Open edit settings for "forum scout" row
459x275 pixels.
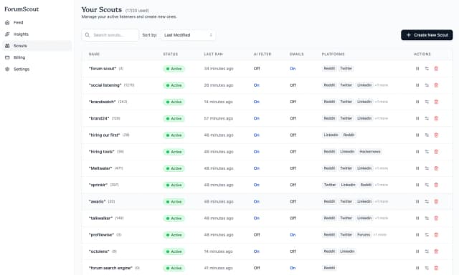click(x=427, y=69)
